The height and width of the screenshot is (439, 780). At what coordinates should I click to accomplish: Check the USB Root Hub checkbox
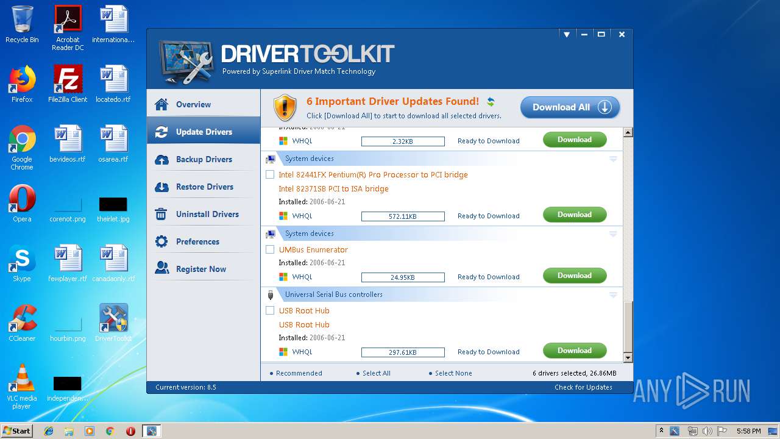tap(270, 310)
